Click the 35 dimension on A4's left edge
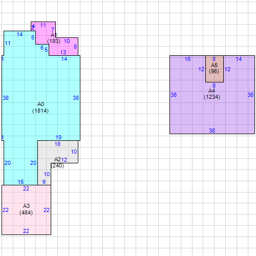The height and width of the screenshot is (256, 256). point(174,95)
